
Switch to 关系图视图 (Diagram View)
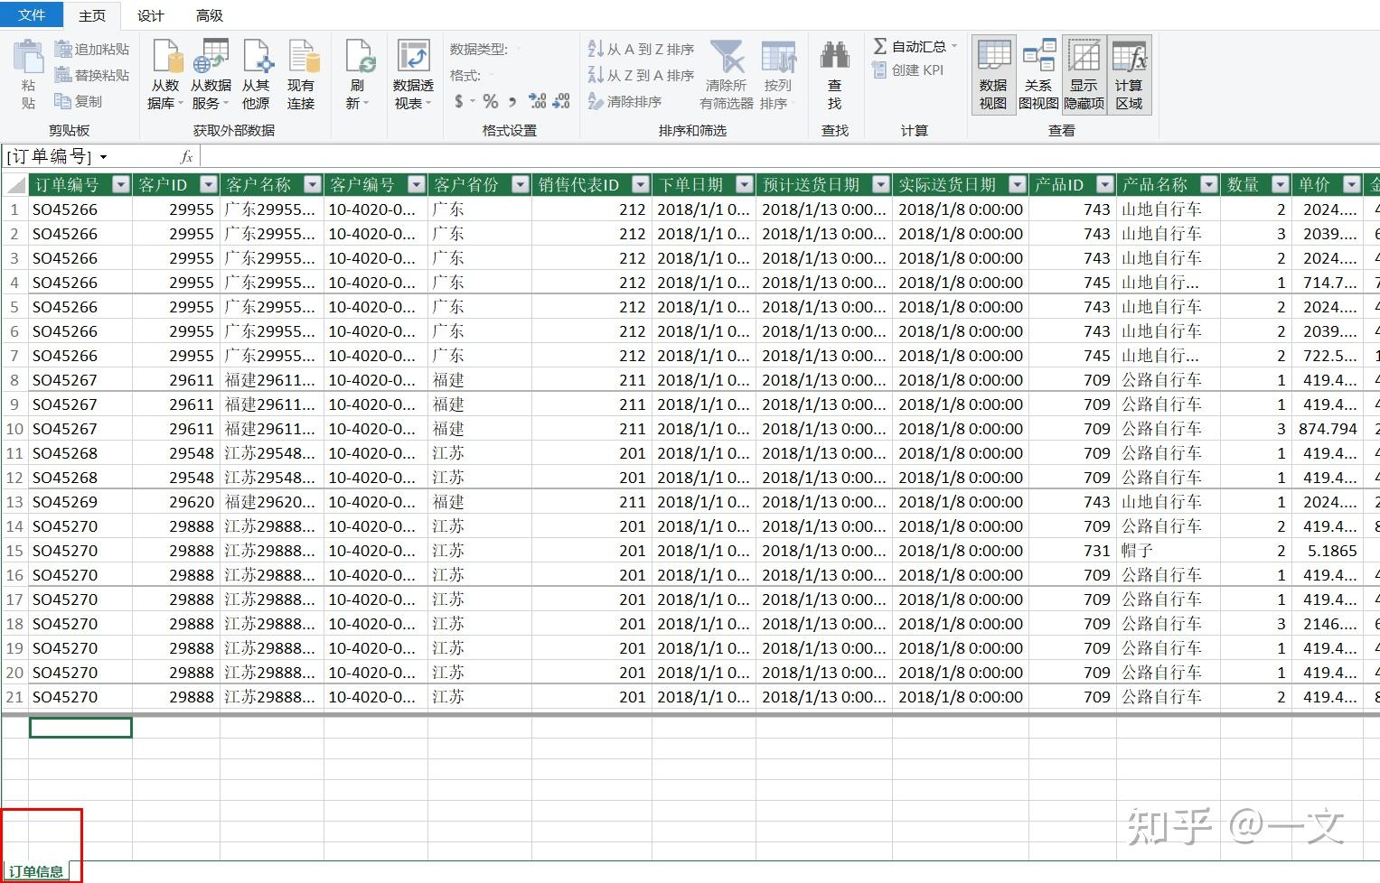1038,74
